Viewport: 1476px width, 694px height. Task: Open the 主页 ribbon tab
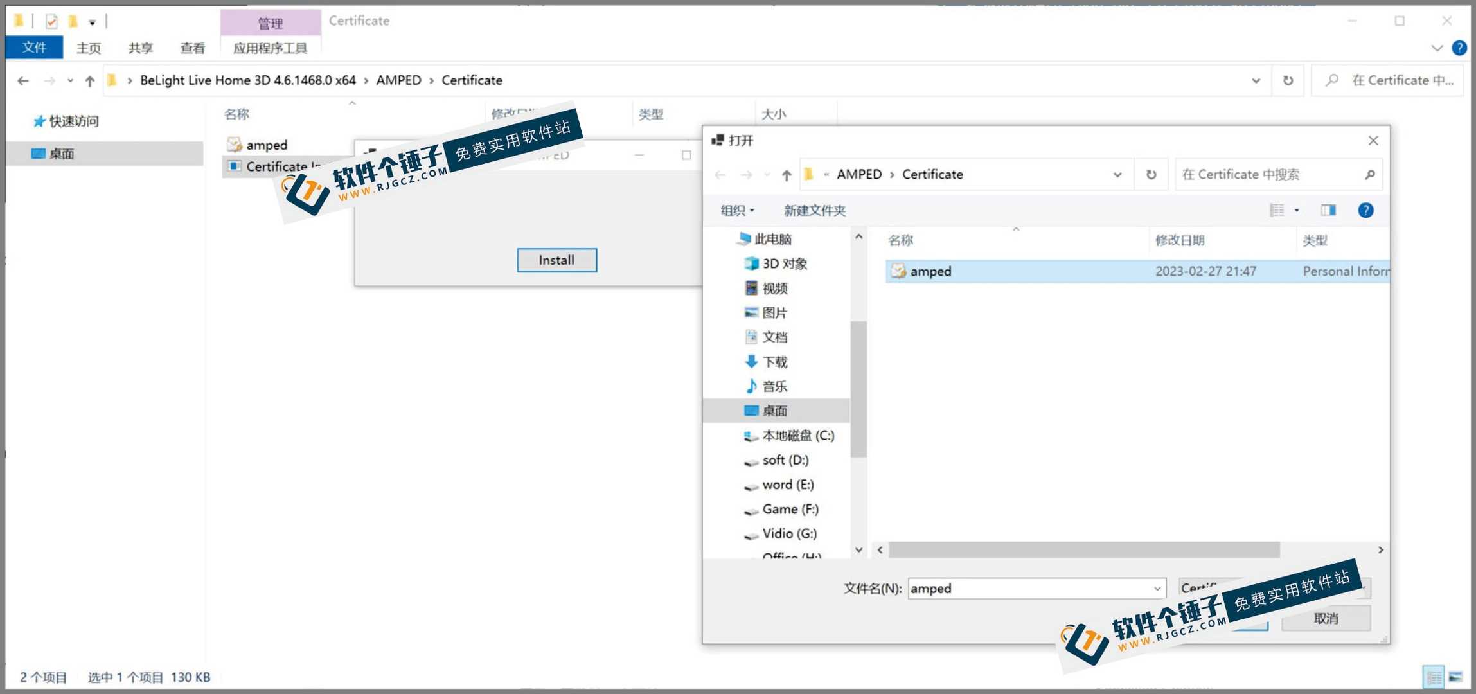pyautogui.click(x=89, y=48)
